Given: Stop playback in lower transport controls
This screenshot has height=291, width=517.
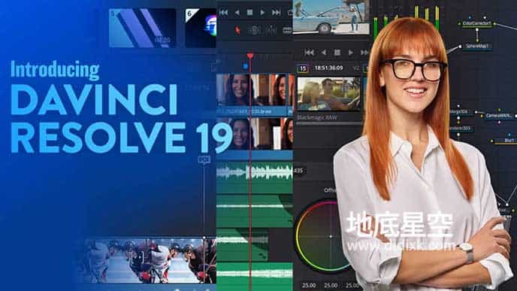Looking at the screenshot, I should (337, 53).
